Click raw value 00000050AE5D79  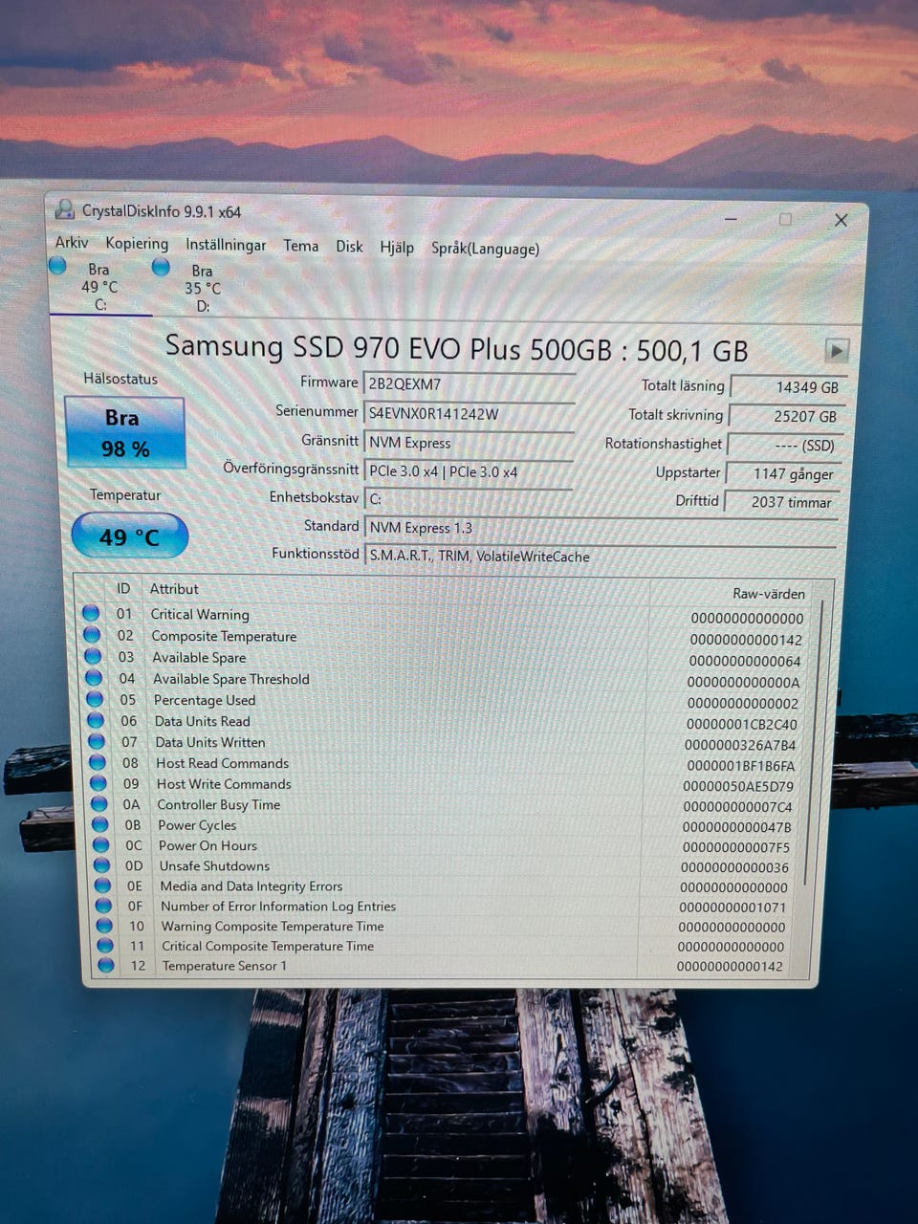coord(738,786)
